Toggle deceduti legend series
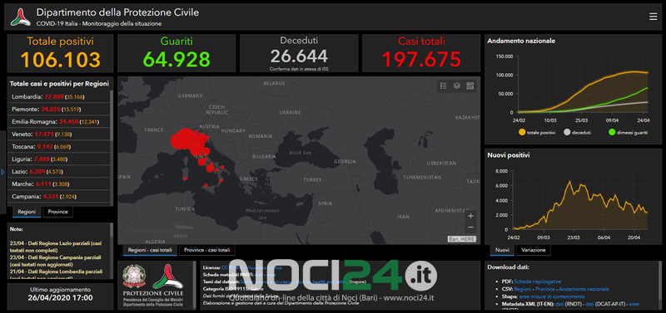The image size is (666, 313). point(576,133)
